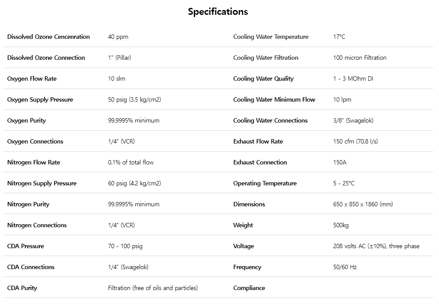This screenshot has width=439, height=304.
Task: Click the Oxygen Purity label
Action: [x=27, y=121]
